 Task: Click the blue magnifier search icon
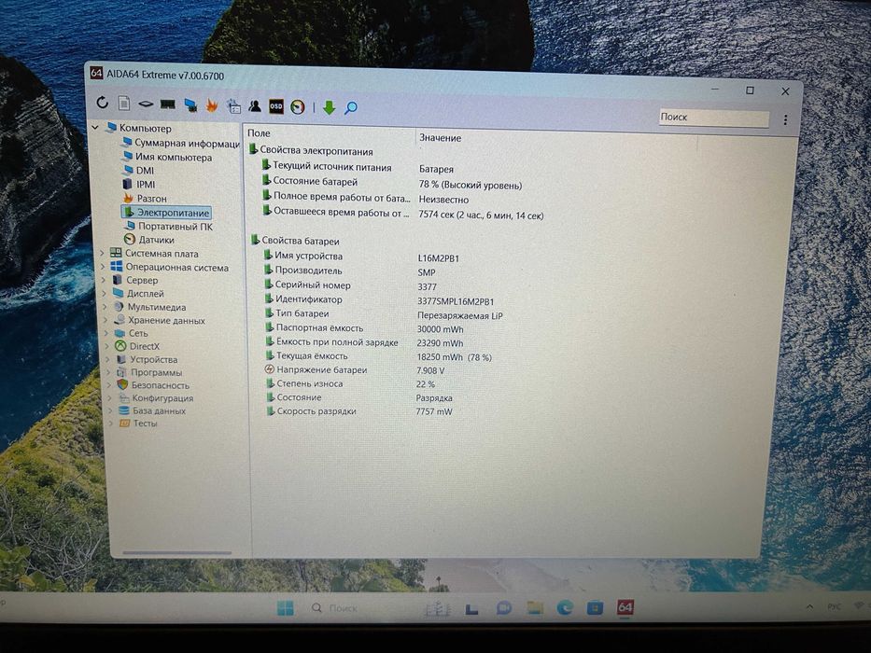350,107
